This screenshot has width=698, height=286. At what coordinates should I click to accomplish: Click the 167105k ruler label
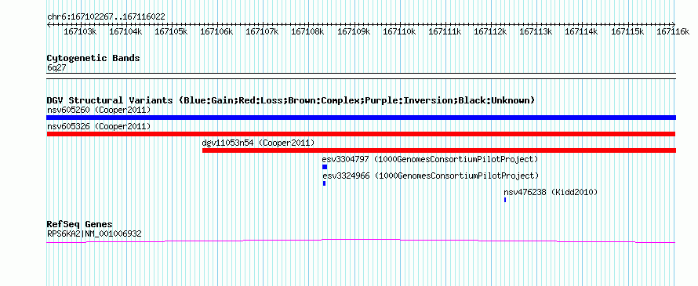(x=171, y=31)
